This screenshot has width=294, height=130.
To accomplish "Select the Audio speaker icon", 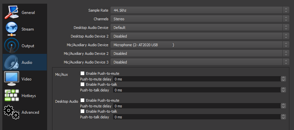I will (11, 63).
